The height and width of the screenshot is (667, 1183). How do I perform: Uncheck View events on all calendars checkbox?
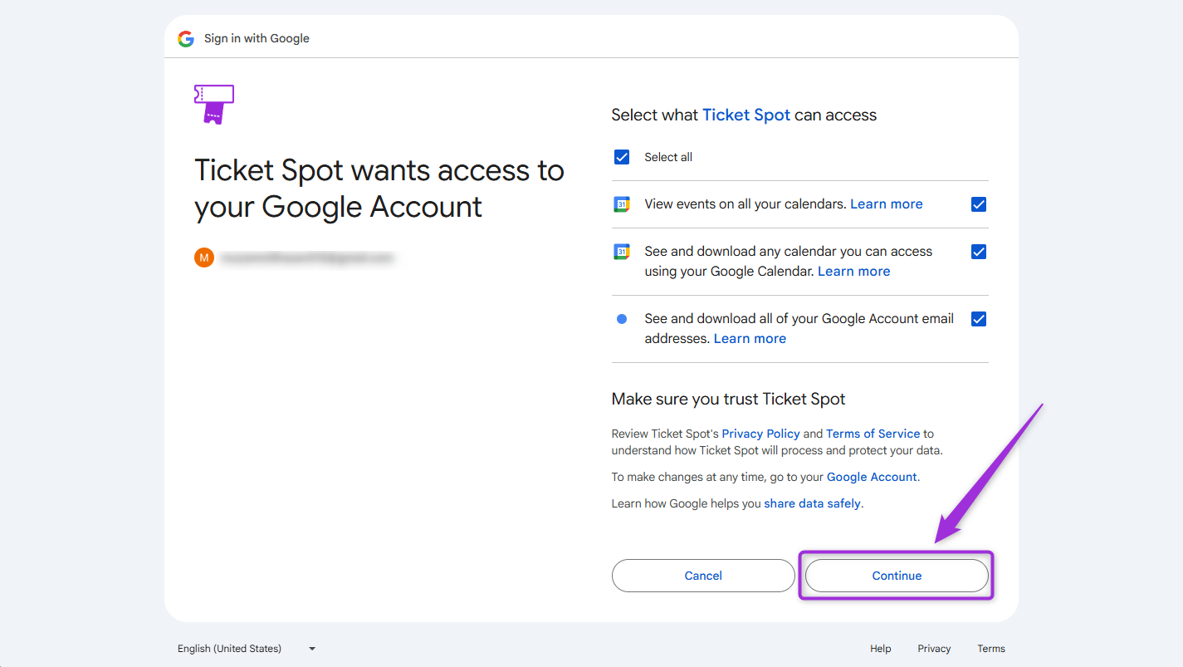tap(979, 204)
